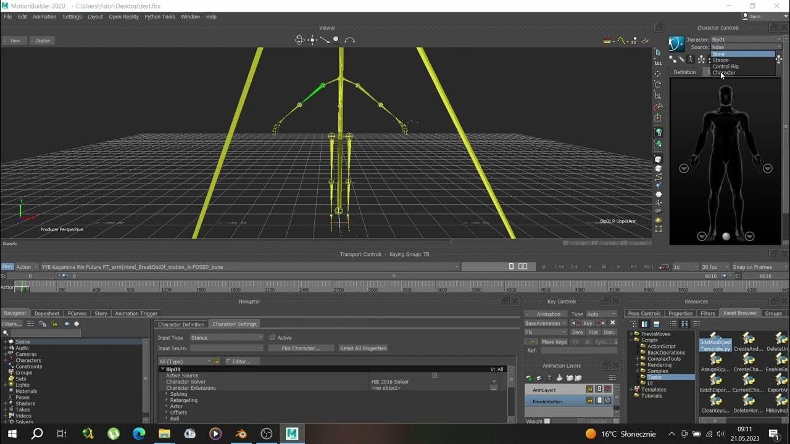
Task: Open Windows Search on the taskbar
Action: [37, 434]
